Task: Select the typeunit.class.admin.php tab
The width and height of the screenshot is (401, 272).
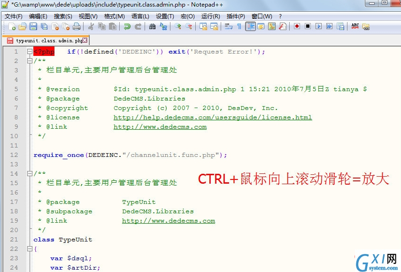Action: pos(46,40)
